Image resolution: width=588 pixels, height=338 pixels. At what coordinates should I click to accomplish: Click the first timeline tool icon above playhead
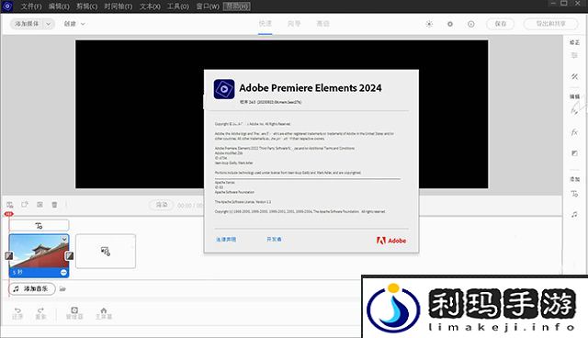[10, 205]
